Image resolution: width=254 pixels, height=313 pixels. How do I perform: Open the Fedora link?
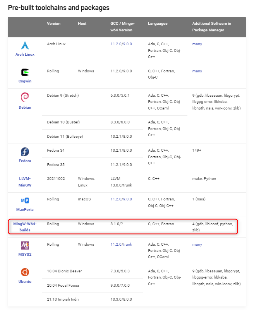click(x=25, y=161)
